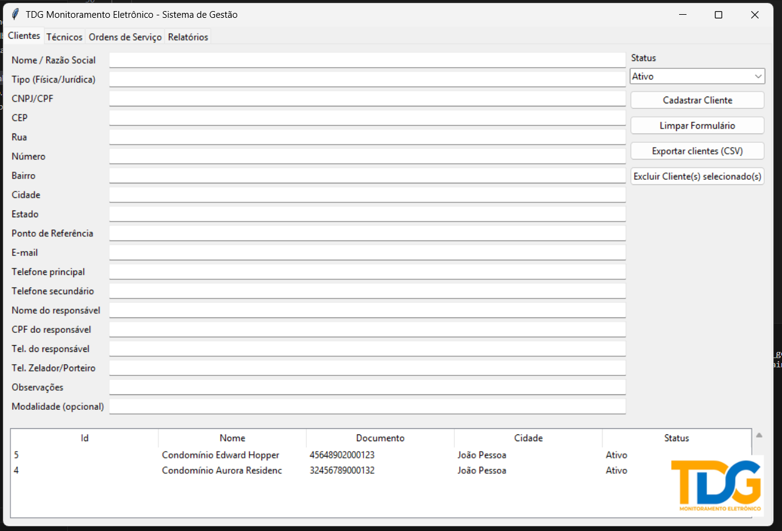Click the Cidade column header
Viewport: 782px width, 531px height.
[x=528, y=438]
